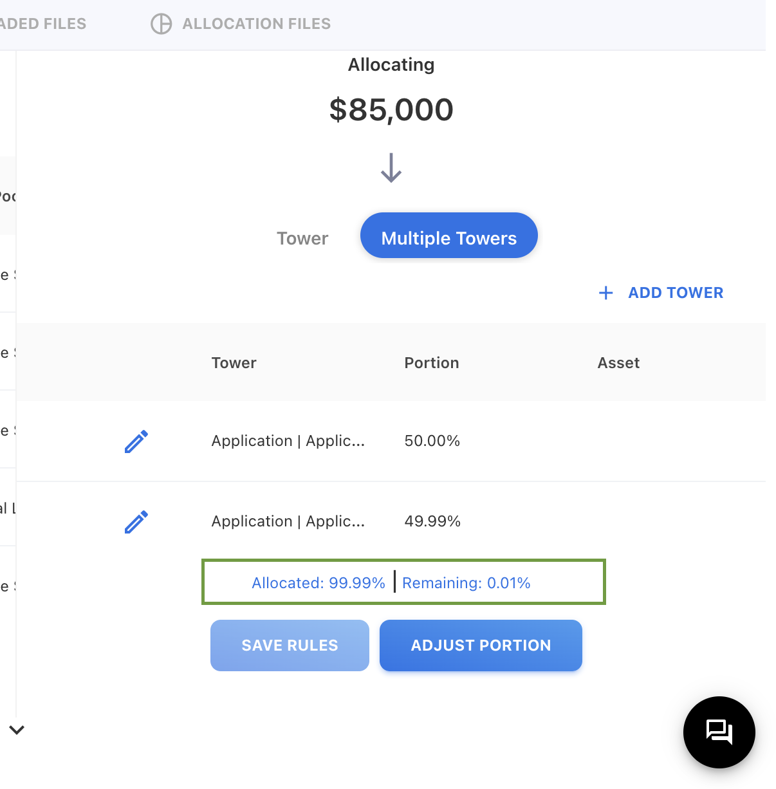Image resolution: width=776 pixels, height=789 pixels.
Task: Click the plus icon beside Add Tower
Action: 605,293
